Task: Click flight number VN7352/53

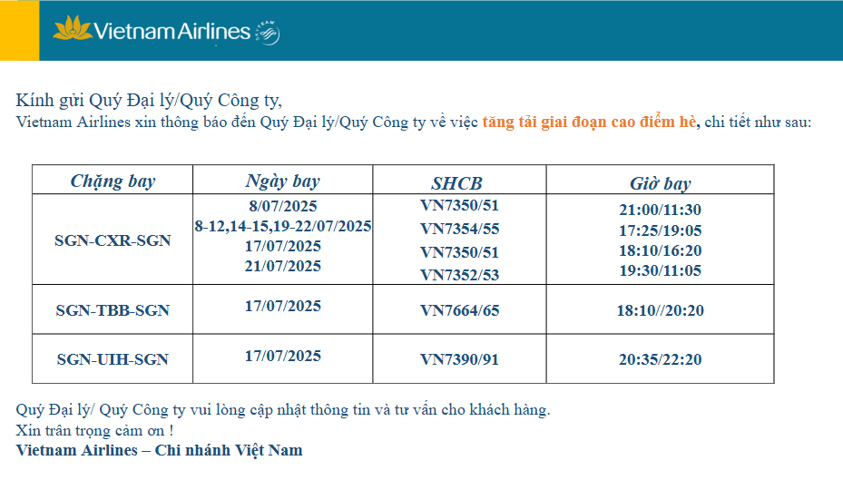Action: [460, 275]
